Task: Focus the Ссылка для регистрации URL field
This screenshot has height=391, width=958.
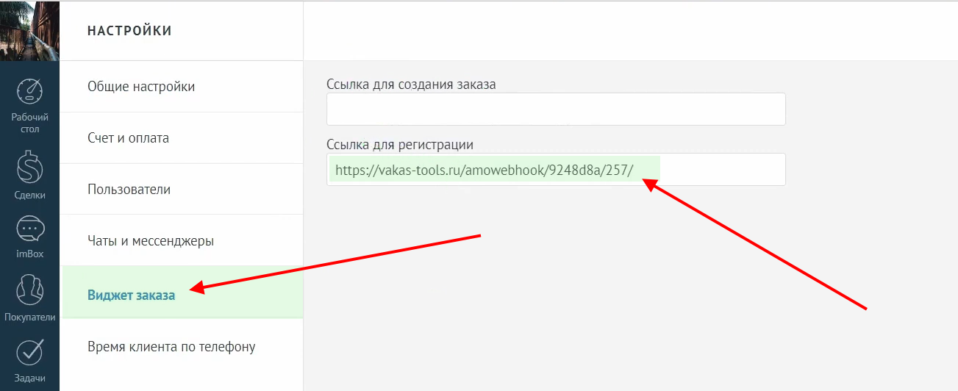Action: [556, 171]
